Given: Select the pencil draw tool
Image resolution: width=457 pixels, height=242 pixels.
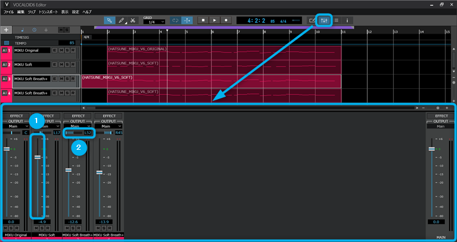Looking at the screenshot, I should (x=121, y=20).
